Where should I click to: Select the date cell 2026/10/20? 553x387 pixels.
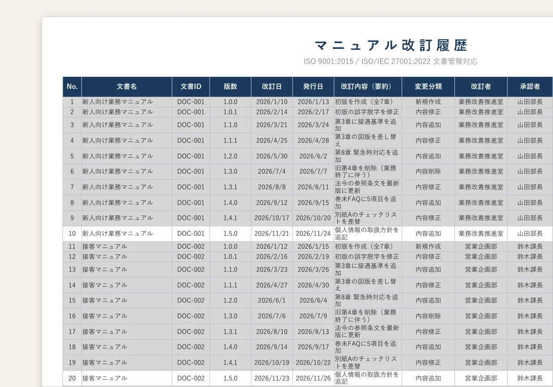[x=313, y=218]
